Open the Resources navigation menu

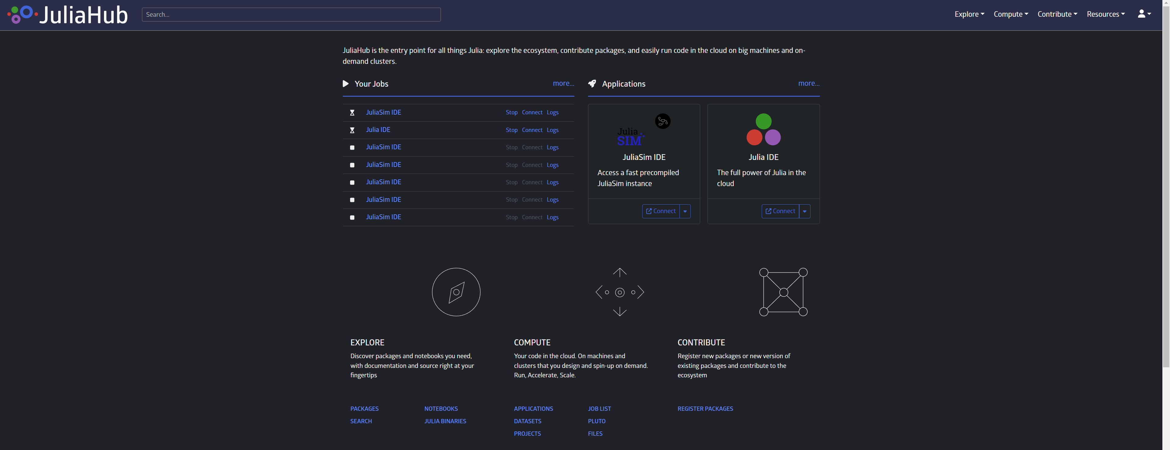[1105, 14]
